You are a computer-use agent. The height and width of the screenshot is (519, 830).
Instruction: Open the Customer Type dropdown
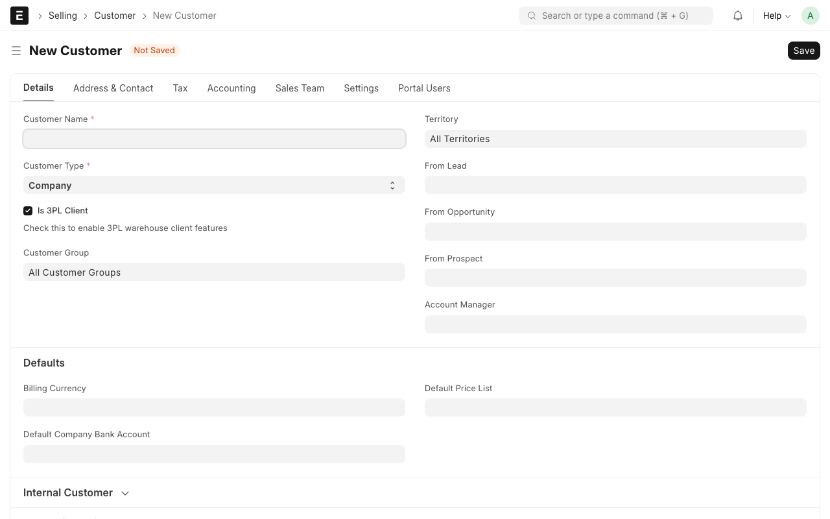214,186
